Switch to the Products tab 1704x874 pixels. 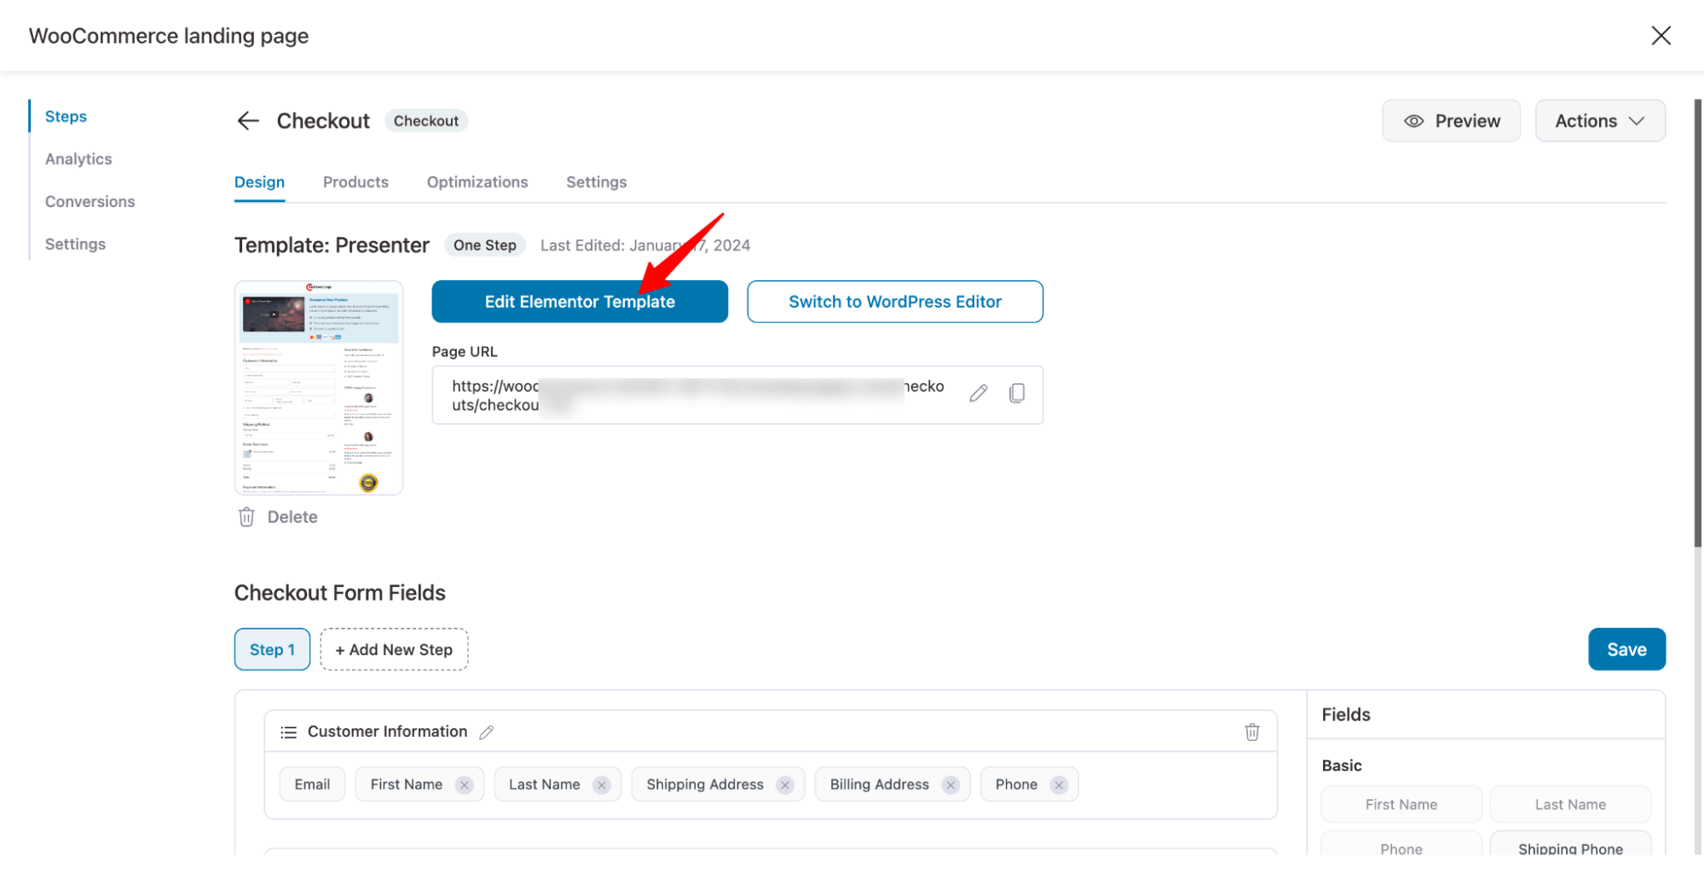355,181
